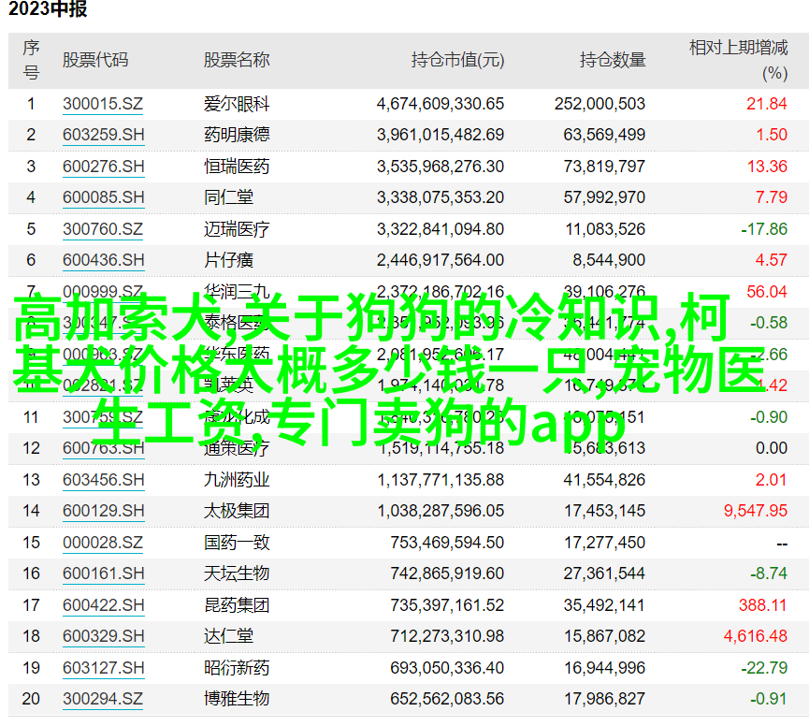809x726 pixels.
Task: Click stock code 603127.SH
Action: (x=103, y=668)
